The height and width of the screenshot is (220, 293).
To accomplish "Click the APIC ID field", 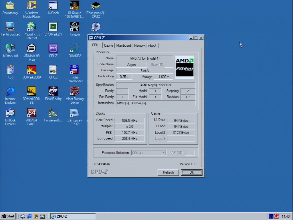I will 189,153.
